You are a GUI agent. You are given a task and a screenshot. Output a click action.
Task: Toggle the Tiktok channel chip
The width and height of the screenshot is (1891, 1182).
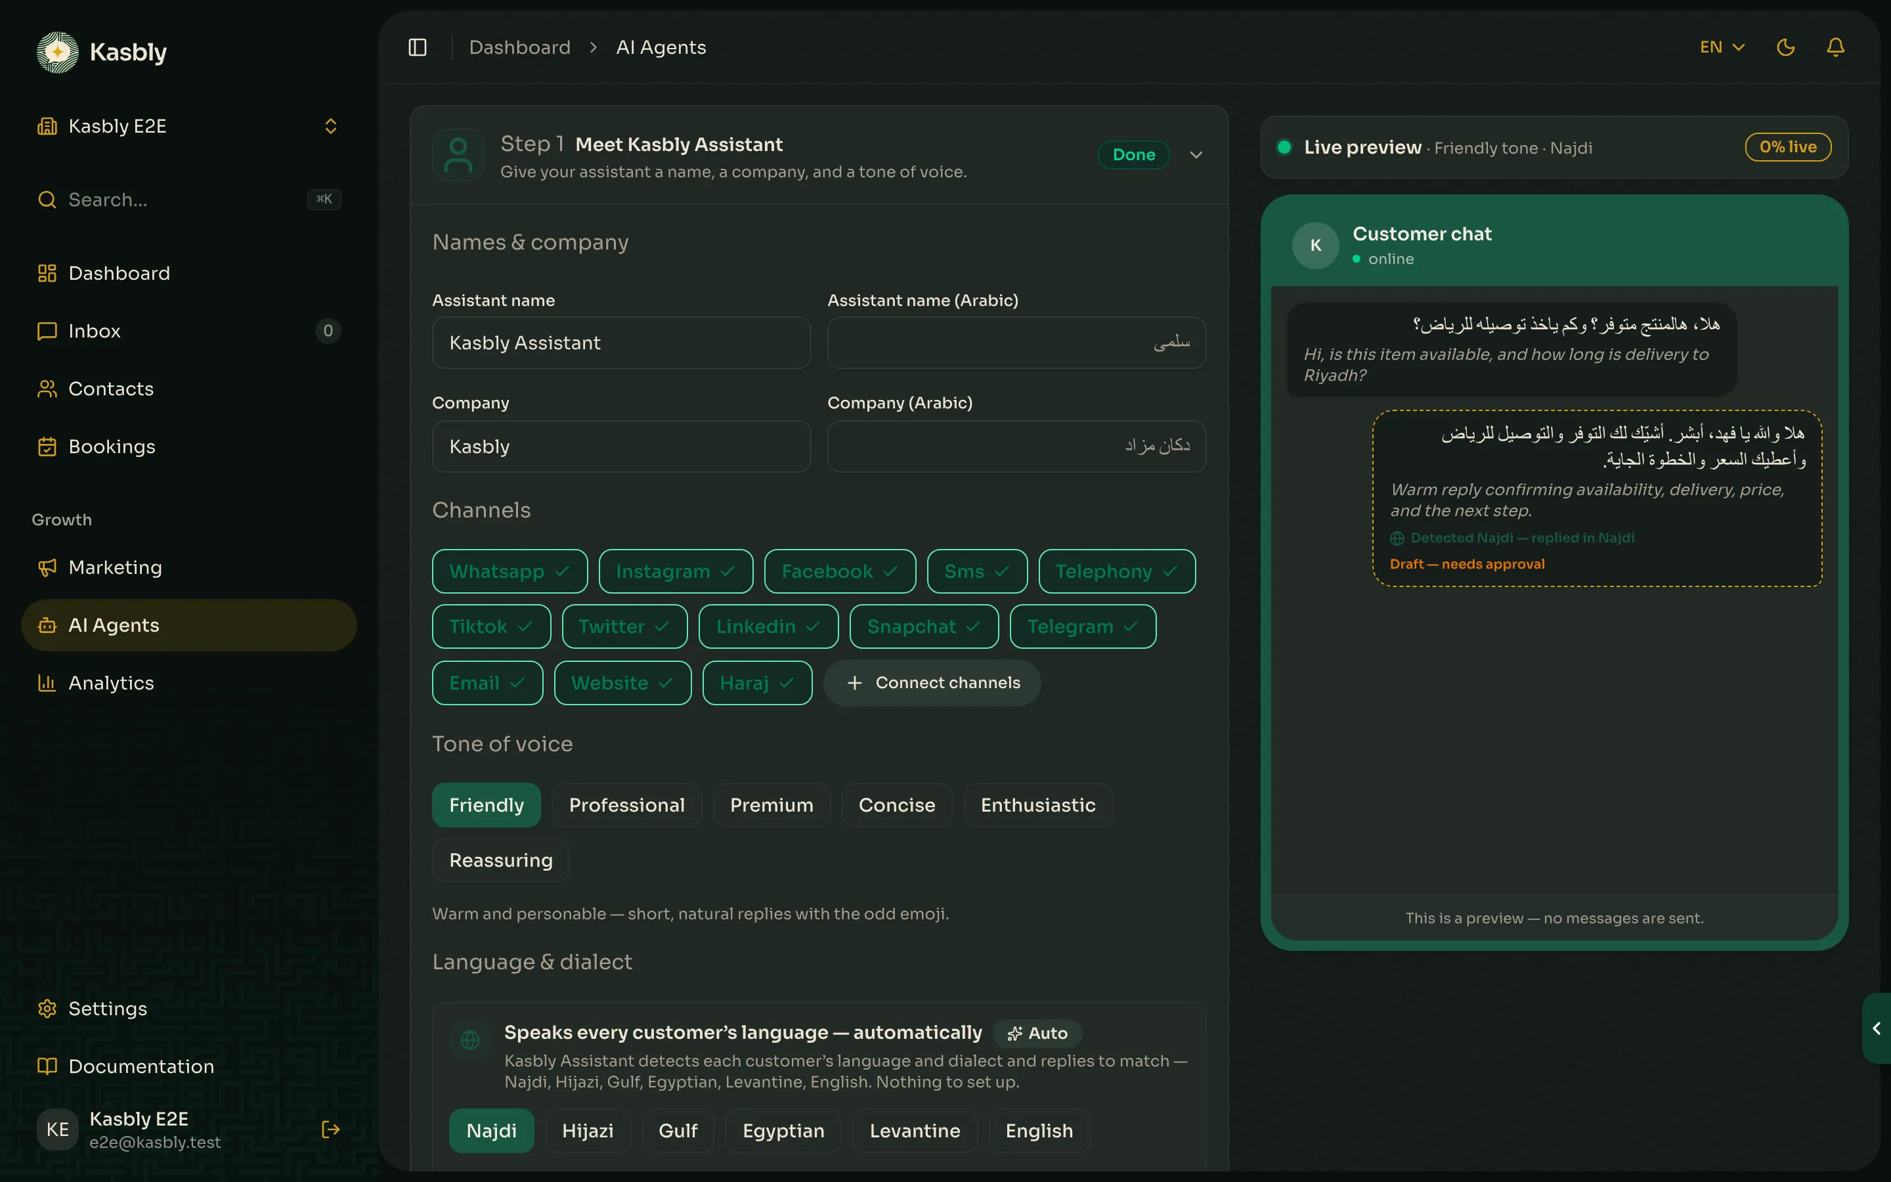tap(492, 626)
